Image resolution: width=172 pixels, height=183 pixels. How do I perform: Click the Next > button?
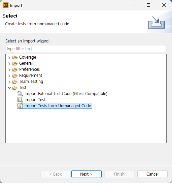[x=87, y=174]
